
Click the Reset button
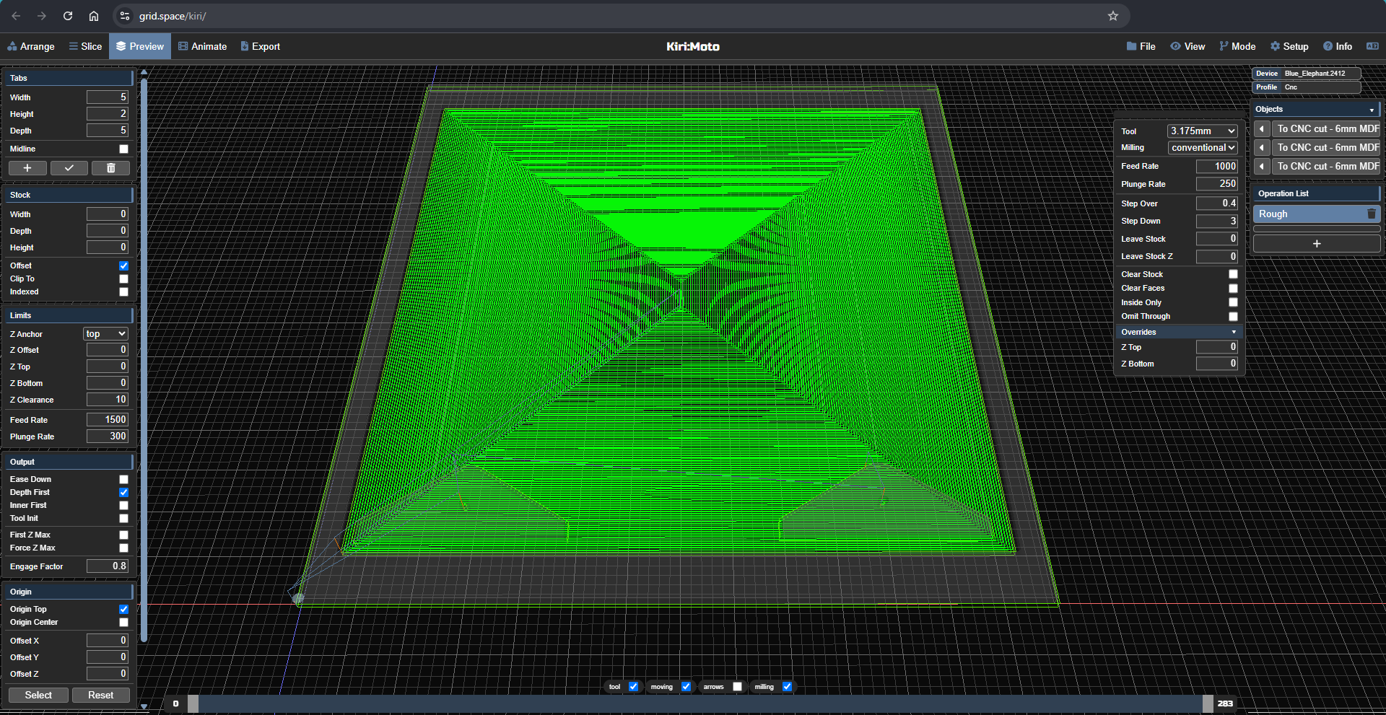coord(100,696)
